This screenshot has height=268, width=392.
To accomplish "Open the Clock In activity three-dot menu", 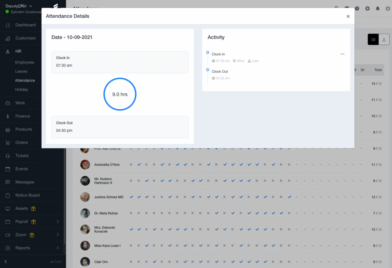I will pyautogui.click(x=342, y=54).
